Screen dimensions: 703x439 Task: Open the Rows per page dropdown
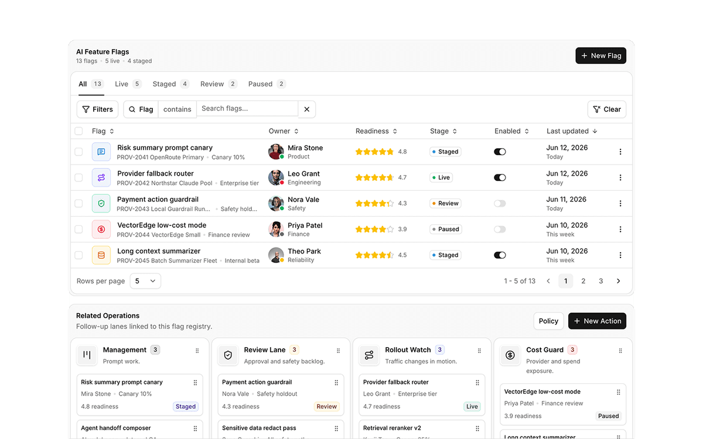click(x=145, y=281)
